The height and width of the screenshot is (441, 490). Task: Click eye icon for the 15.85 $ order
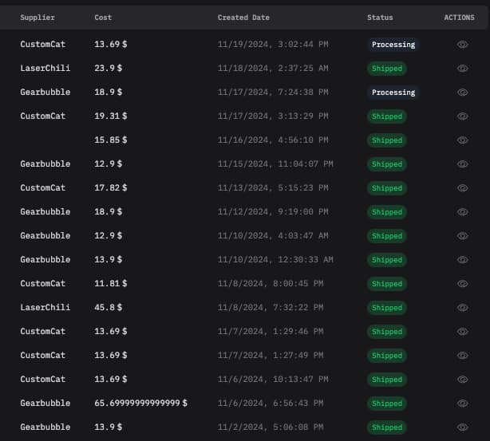click(x=462, y=140)
